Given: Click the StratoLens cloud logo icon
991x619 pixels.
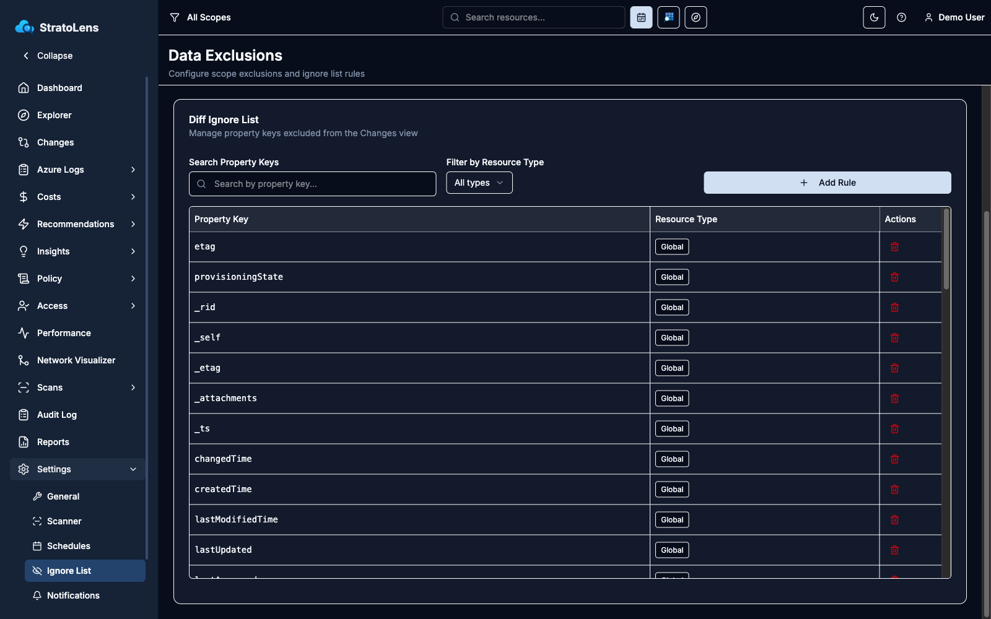Looking at the screenshot, I should (24, 27).
